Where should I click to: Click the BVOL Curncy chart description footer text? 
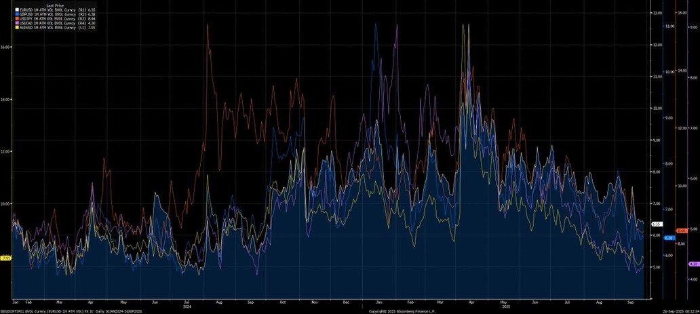71,311
